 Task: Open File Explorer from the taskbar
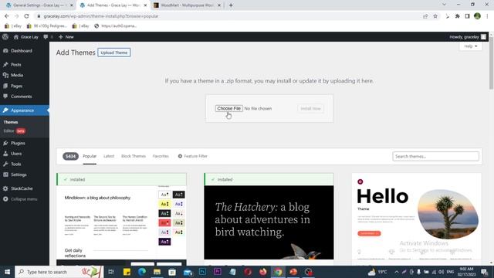(x=157, y=272)
